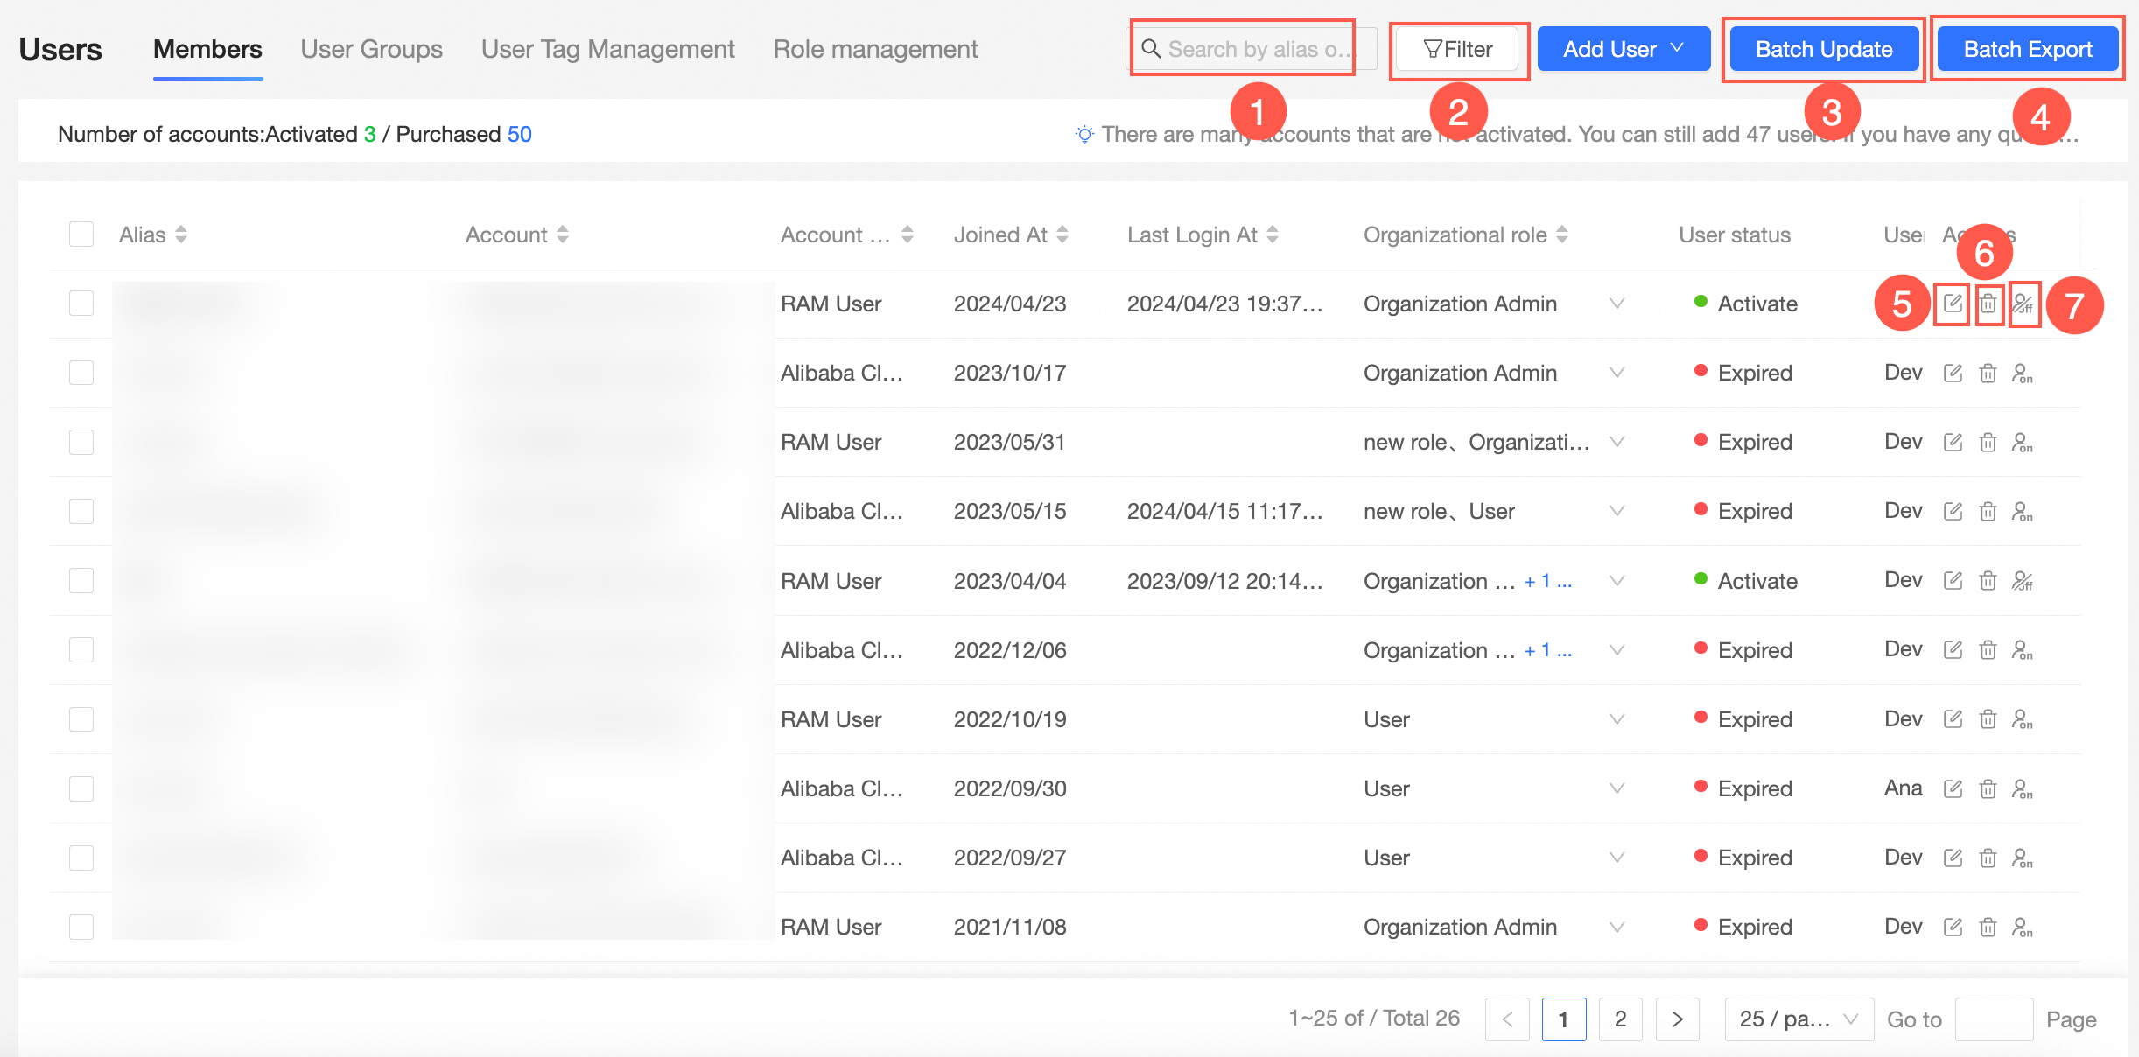Click the edit icon in the first row

tap(1953, 304)
